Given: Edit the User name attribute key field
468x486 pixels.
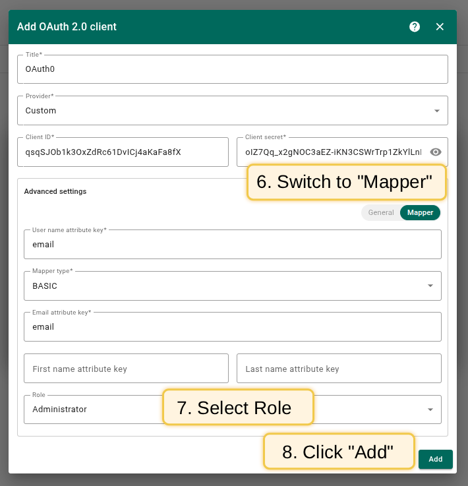Looking at the screenshot, I should pos(232,245).
